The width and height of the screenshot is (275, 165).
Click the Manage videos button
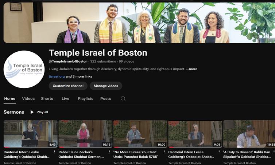coord(106,86)
